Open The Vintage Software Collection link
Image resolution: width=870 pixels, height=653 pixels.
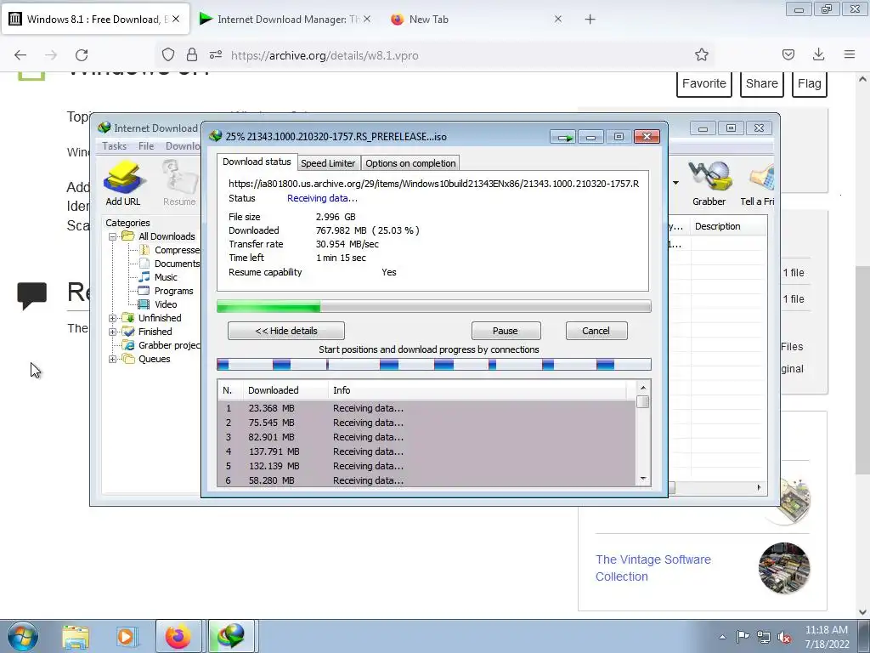click(x=653, y=568)
